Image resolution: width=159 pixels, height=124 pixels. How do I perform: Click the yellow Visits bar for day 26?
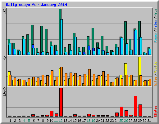(x=125, y=69)
